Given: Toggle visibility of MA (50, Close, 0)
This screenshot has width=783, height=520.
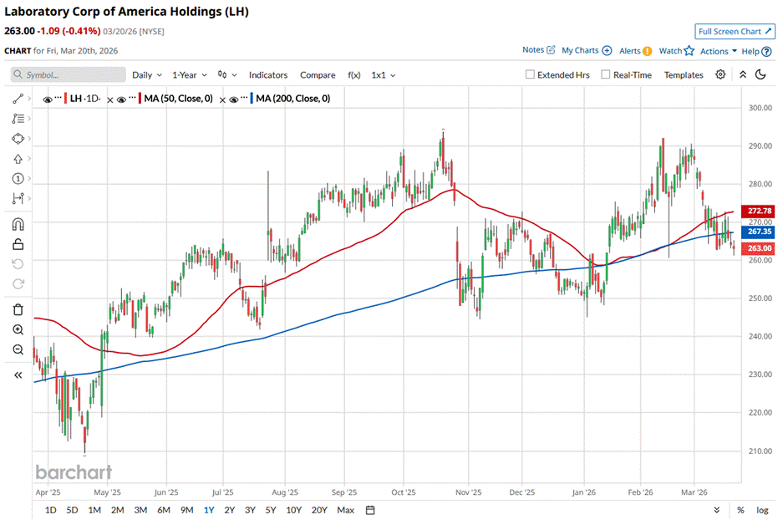Looking at the screenshot, I should point(121,99).
